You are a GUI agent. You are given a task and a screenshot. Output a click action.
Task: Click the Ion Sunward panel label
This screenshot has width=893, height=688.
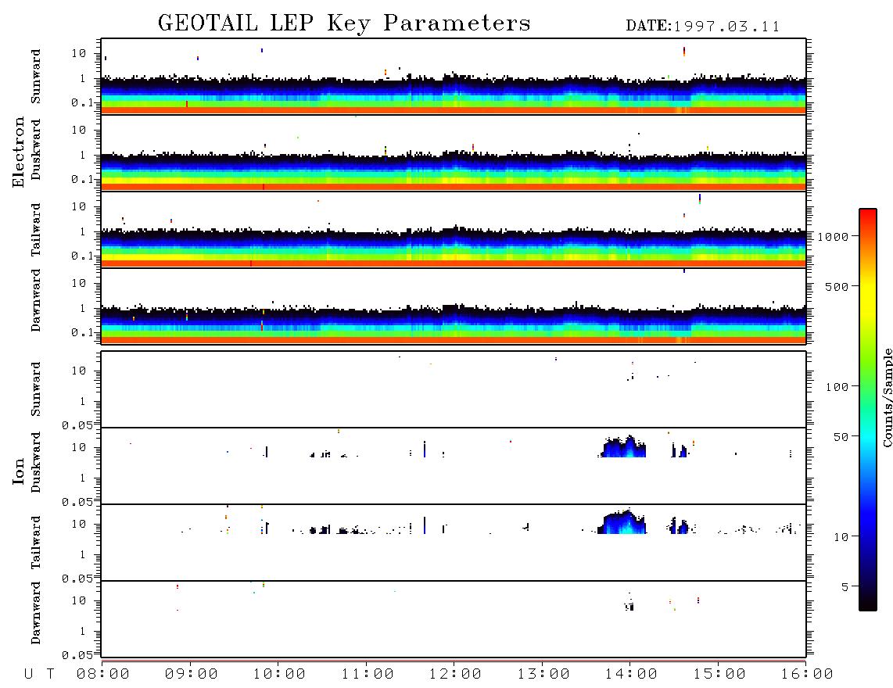pyautogui.click(x=36, y=389)
